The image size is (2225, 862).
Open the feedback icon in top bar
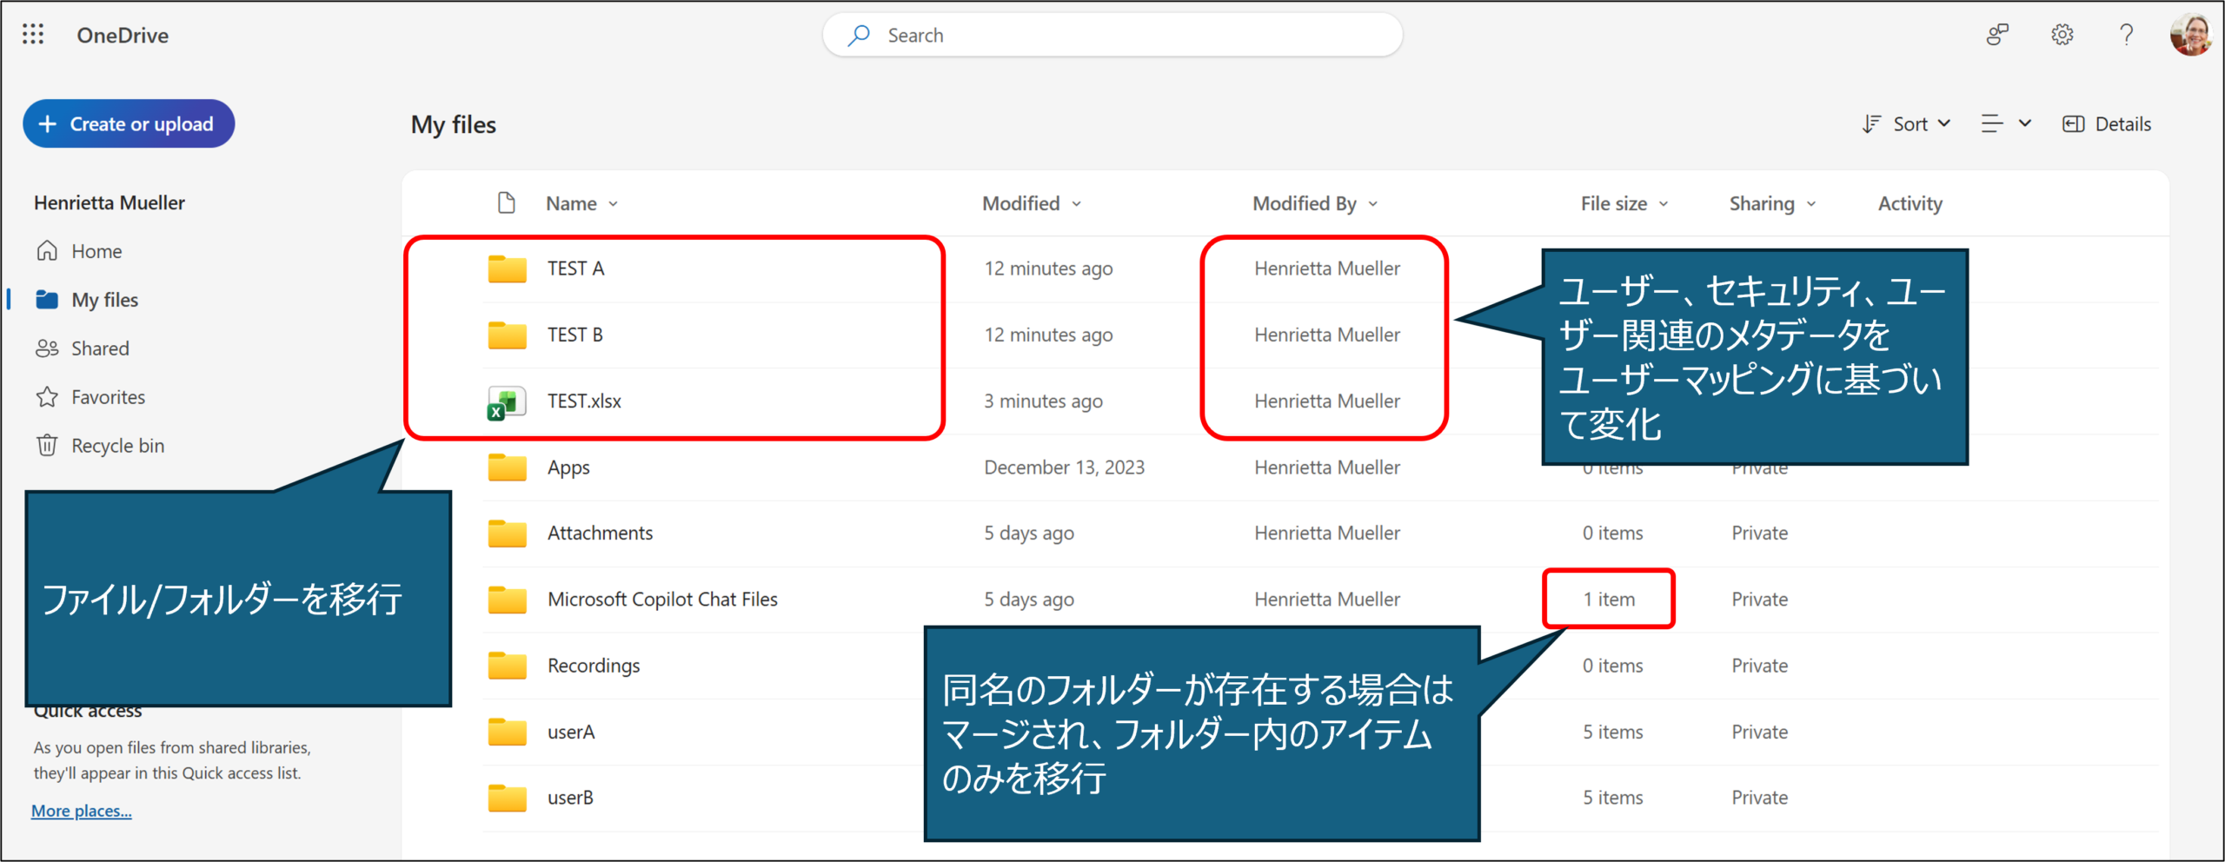1997,35
